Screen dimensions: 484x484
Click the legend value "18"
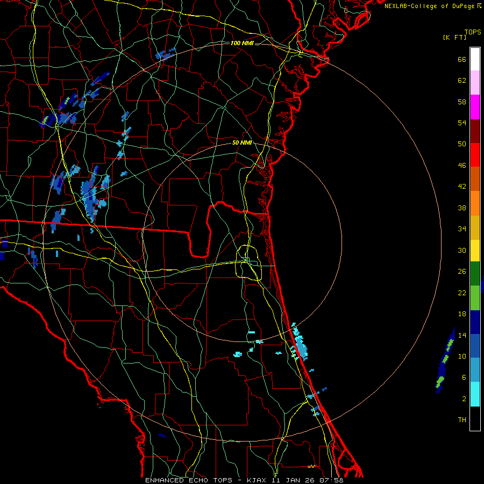[462, 314]
